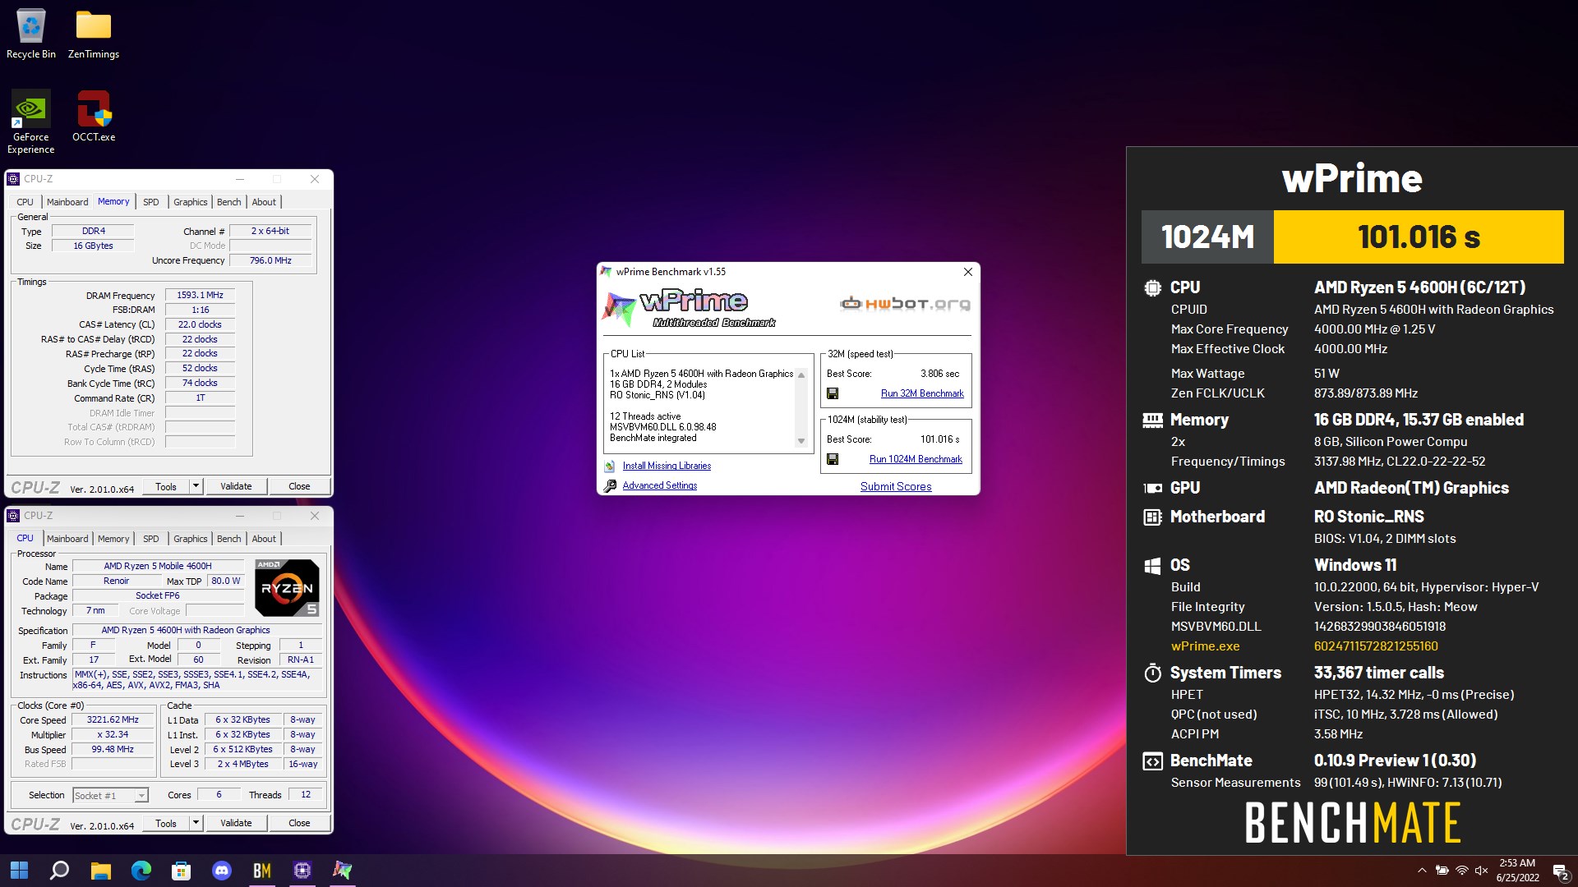Open Discord from taskbar
Viewport: 1578px width, 887px height.
point(222,871)
